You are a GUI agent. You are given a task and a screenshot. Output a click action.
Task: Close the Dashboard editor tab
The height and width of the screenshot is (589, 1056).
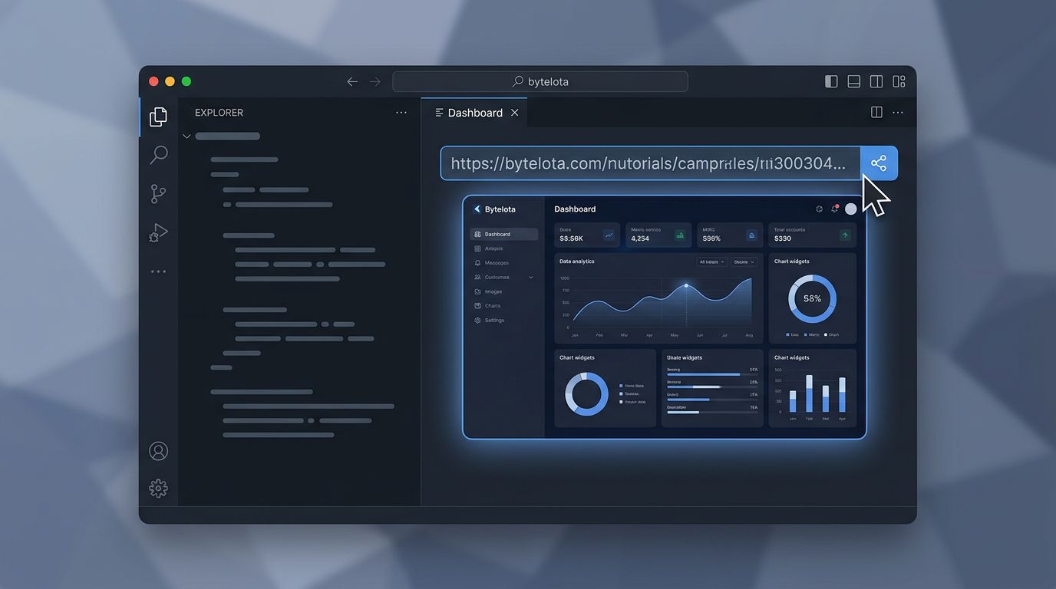pyautogui.click(x=515, y=113)
